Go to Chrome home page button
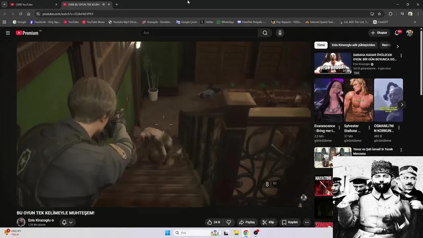423x238 pixels. 29,14
